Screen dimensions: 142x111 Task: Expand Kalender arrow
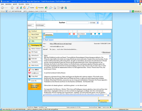pos(41,59)
